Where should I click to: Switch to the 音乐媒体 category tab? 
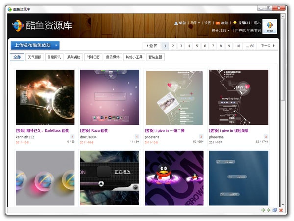pyautogui.click(x=112, y=57)
